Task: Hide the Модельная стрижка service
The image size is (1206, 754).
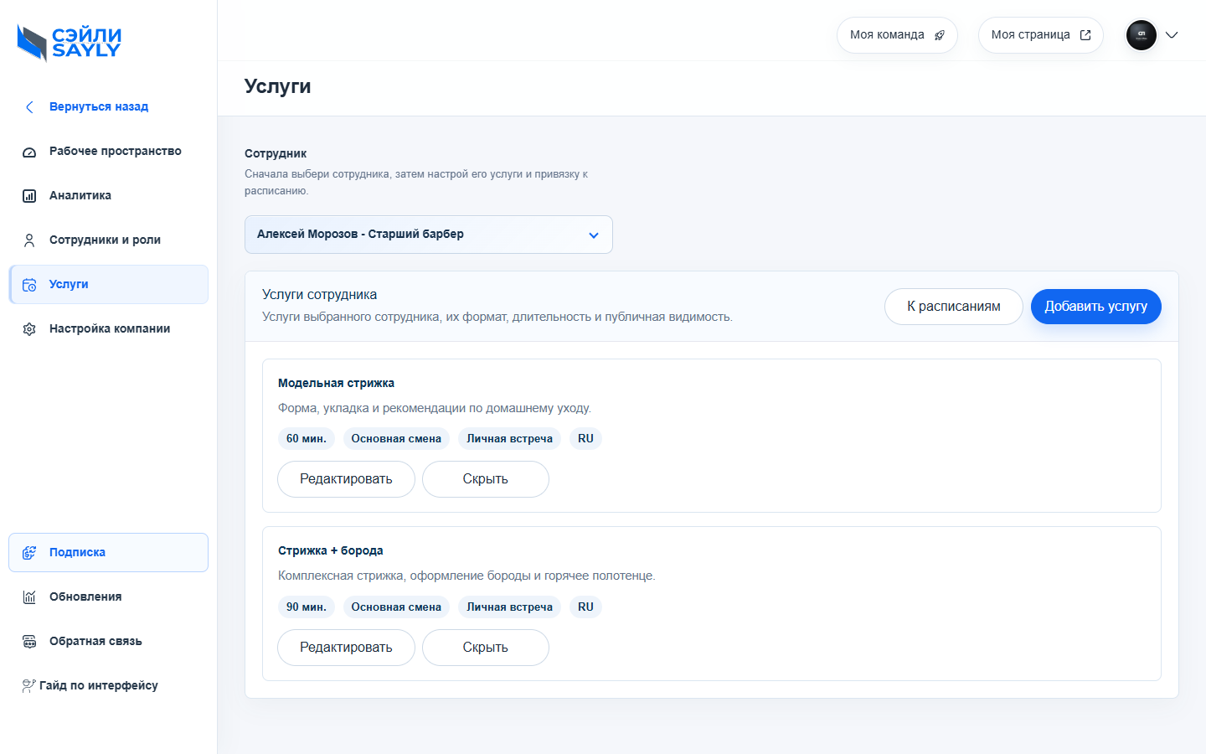Action: pyautogui.click(x=486, y=479)
